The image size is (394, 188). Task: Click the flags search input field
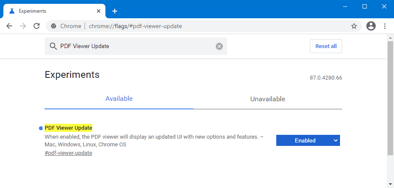tap(136, 46)
